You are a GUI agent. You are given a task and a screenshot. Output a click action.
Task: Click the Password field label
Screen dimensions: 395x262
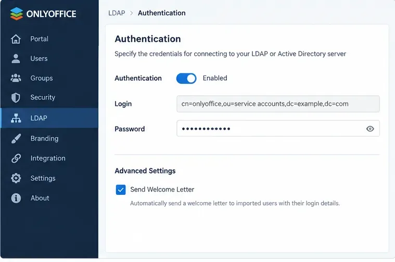coord(130,129)
